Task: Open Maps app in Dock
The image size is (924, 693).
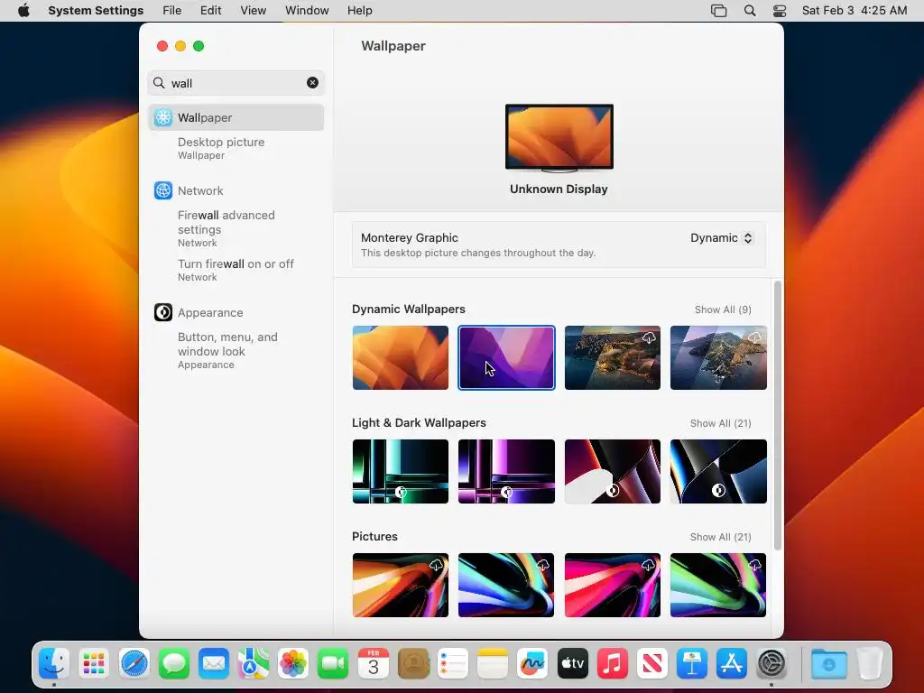Action: coord(254,663)
